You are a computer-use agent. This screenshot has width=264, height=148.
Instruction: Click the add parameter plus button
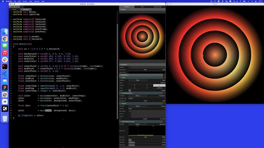click(164, 75)
